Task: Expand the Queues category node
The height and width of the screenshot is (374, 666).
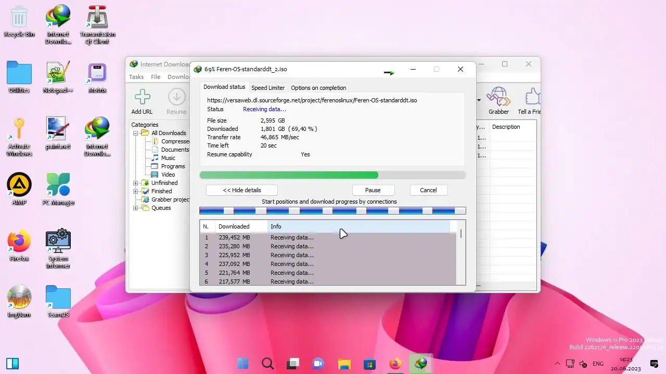Action: coord(135,208)
